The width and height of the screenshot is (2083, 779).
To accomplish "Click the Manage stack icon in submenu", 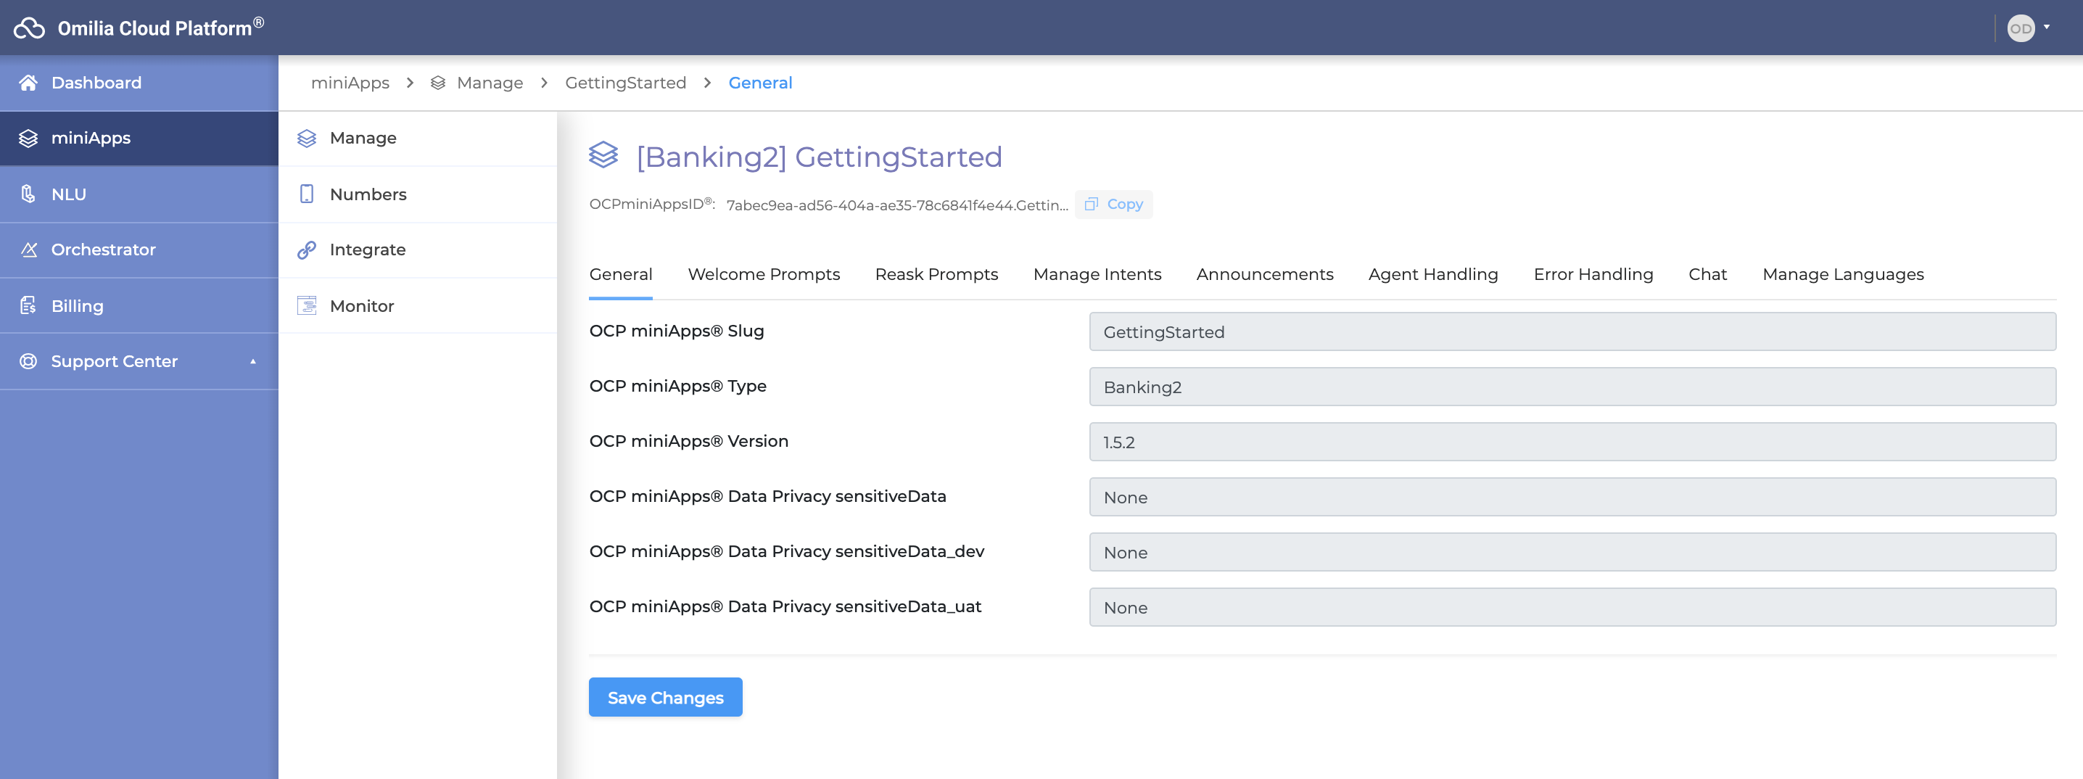I will 307,139.
